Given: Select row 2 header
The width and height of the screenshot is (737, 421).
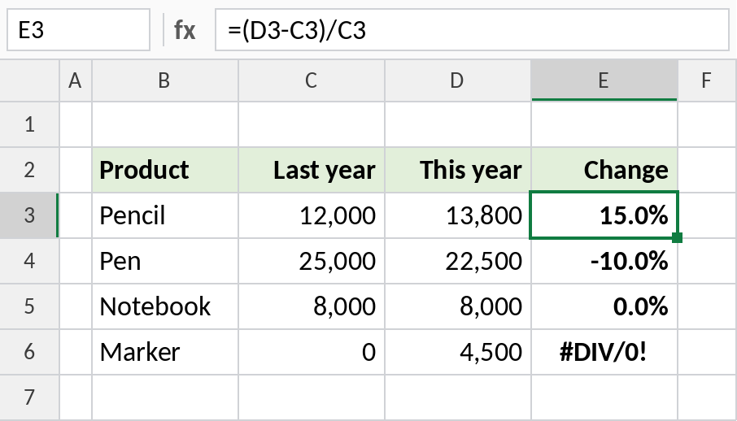Looking at the screenshot, I should 29,170.
